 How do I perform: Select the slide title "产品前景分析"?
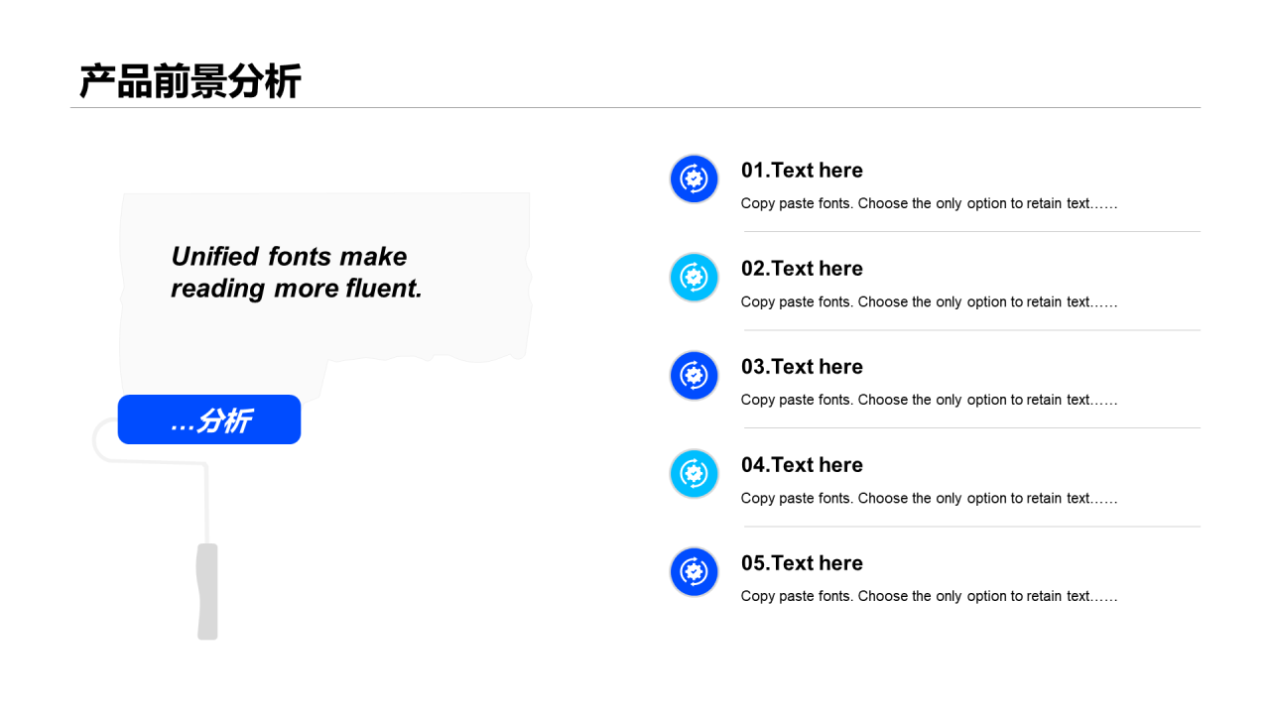(x=190, y=81)
